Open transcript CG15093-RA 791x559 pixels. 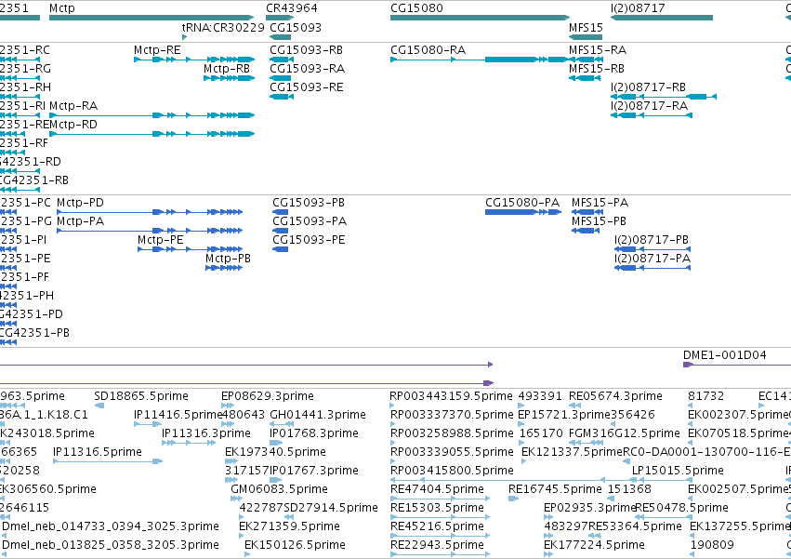click(x=308, y=69)
